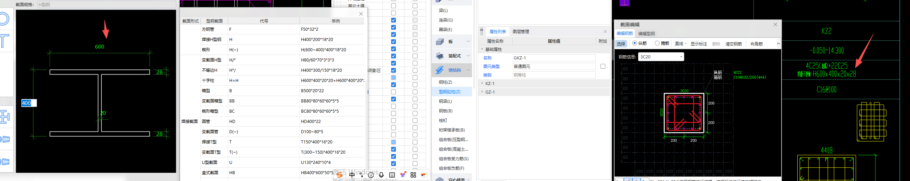
Task: Click 显示标注 in 截面编辑 toolbar
Action: [699, 44]
